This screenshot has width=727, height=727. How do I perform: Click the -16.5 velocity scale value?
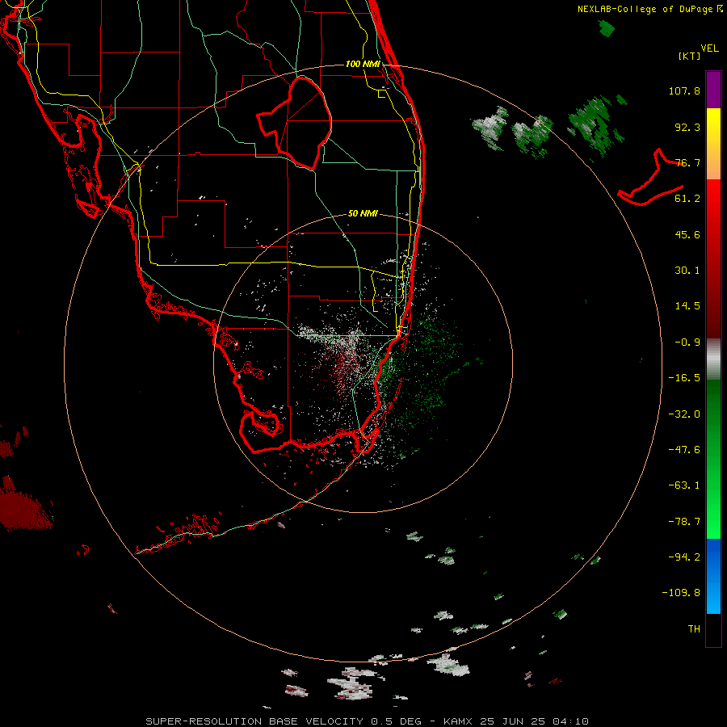point(684,378)
